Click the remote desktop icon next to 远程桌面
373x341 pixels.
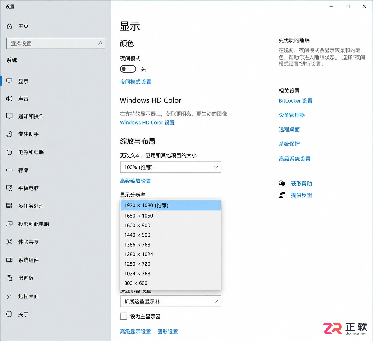[9, 296]
